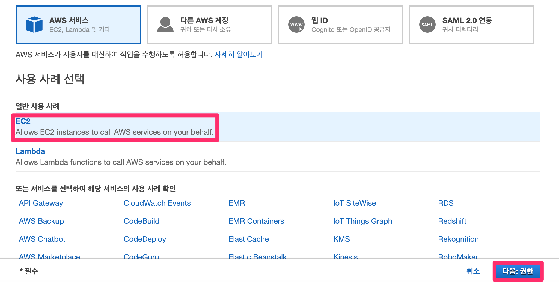
Task: Switch to the 다른 AWS 계정 card
Action: click(209, 24)
